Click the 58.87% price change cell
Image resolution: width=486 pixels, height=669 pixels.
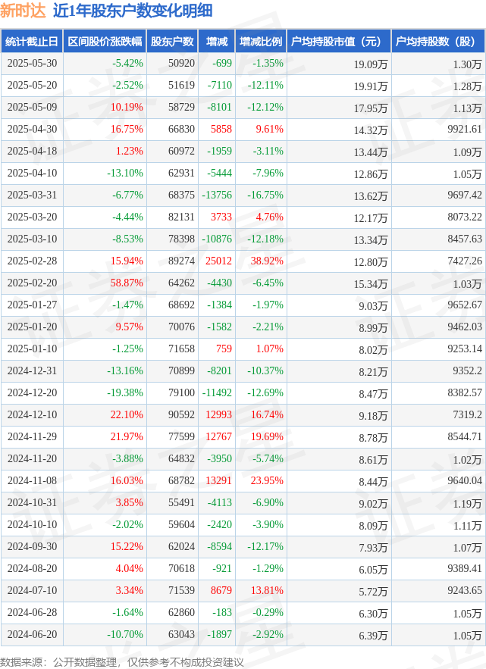click(x=127, y=283)
